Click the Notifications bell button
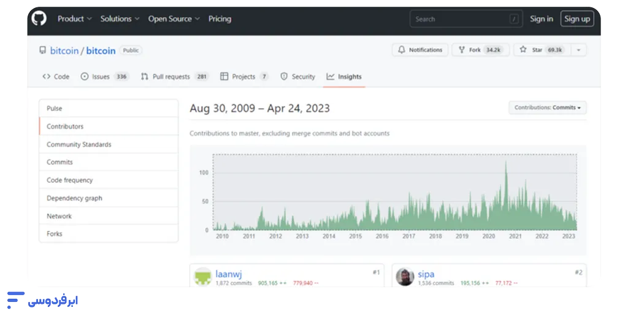 [419, 50]
